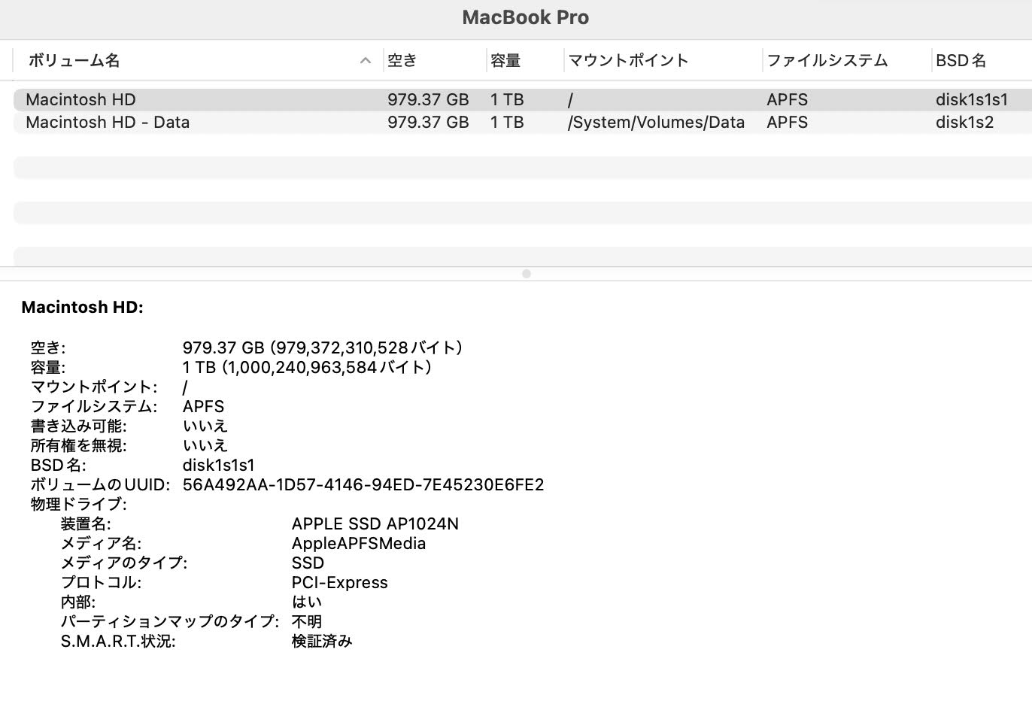Click the disk1s1s1 cell in the table
This screenshot has width=1032, height=710.
(971, 100)
